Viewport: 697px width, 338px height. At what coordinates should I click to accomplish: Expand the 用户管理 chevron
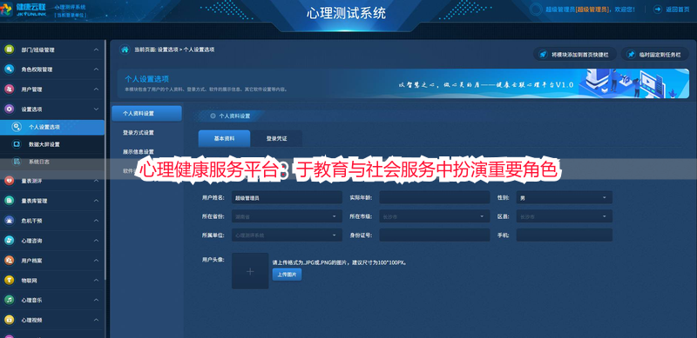97,89
